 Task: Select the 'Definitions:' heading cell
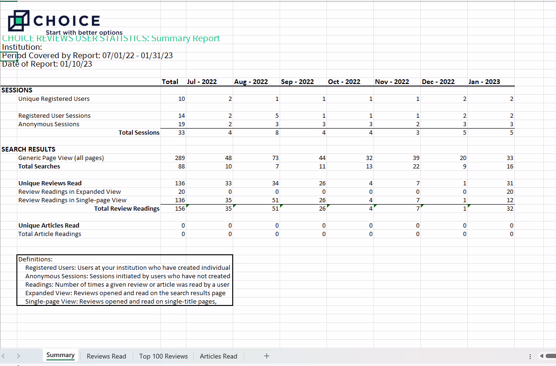click(x=35, y=259)
